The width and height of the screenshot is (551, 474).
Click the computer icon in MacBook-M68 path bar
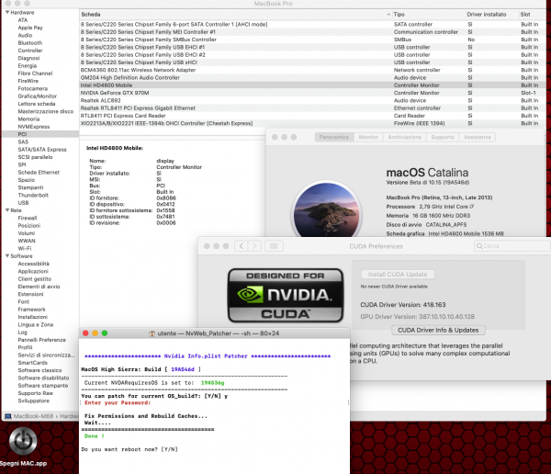point(7,416)
